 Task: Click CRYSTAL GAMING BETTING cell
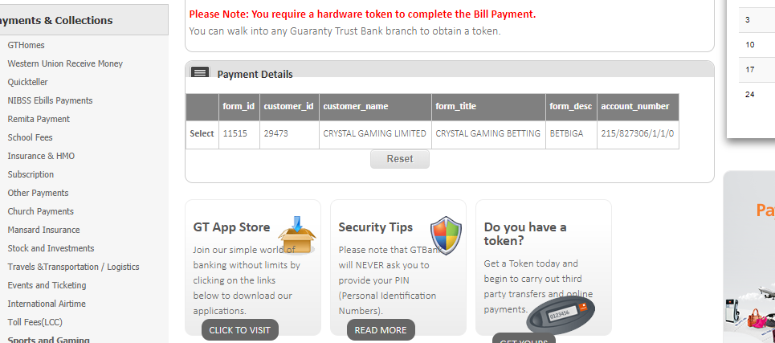point(487,133)
